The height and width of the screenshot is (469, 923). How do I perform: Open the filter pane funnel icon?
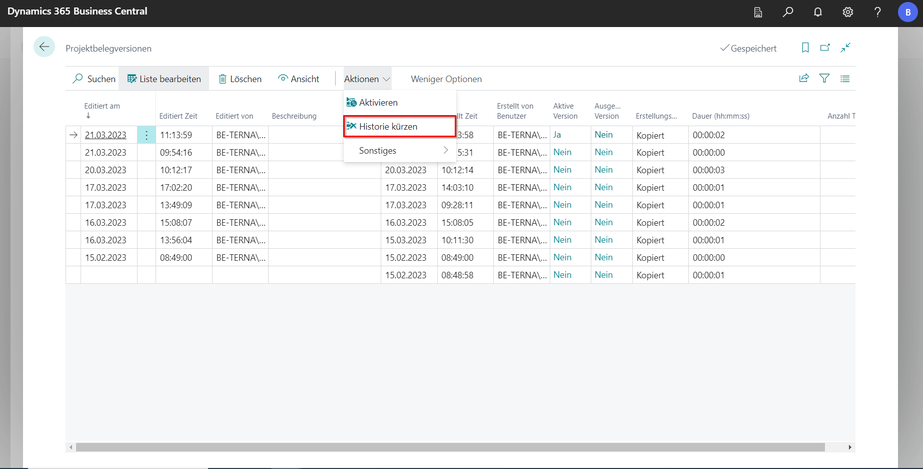[x=824, y=79]
